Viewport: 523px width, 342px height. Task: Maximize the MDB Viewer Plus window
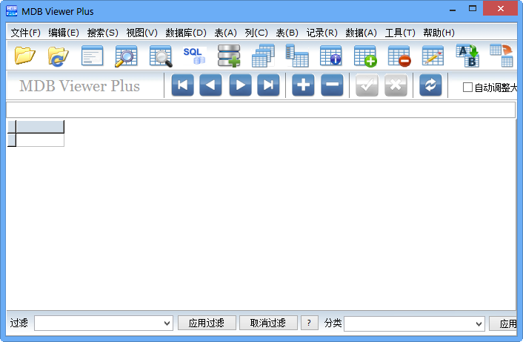pyautogui.click(x=473, y=9)
